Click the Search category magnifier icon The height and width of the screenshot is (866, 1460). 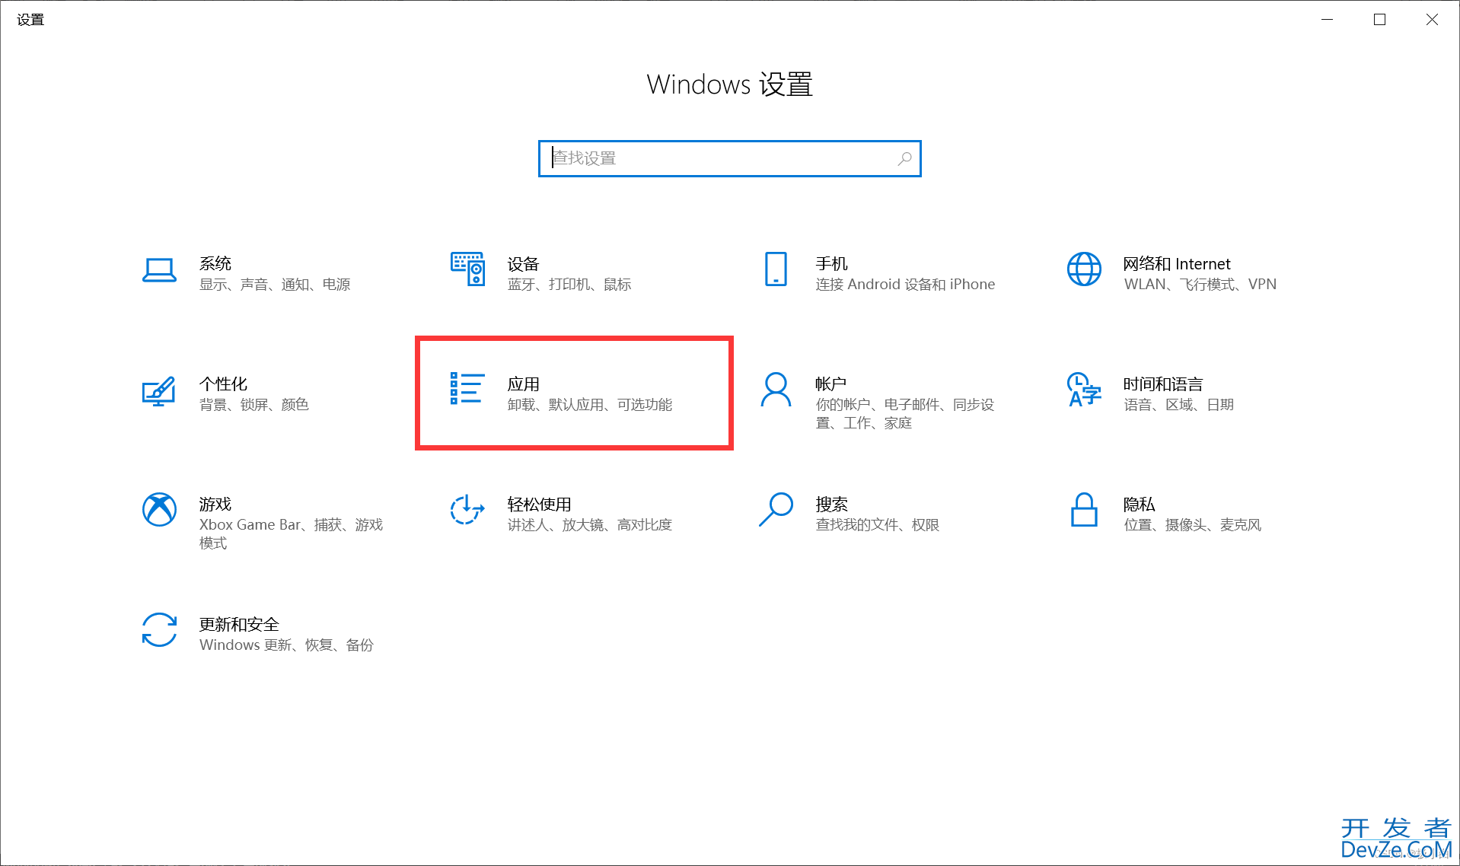(776, 510)
